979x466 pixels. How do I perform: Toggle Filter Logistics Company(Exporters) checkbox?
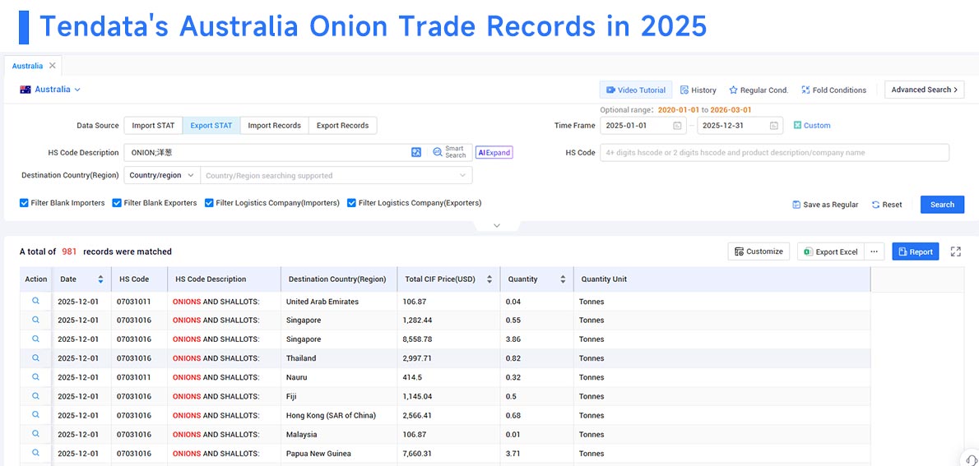[x=351, y=203]
